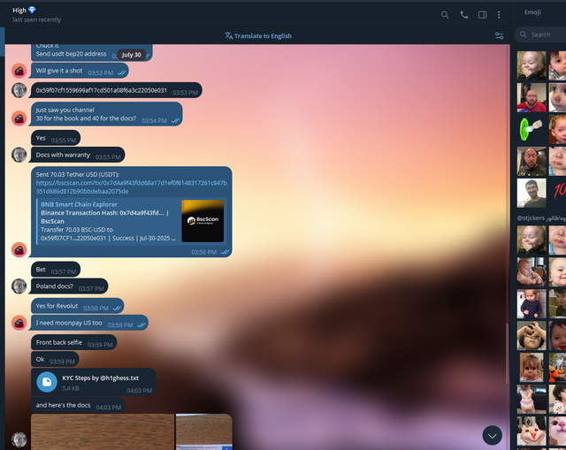Click the @stjckers sticker pack label

(540, 218)
